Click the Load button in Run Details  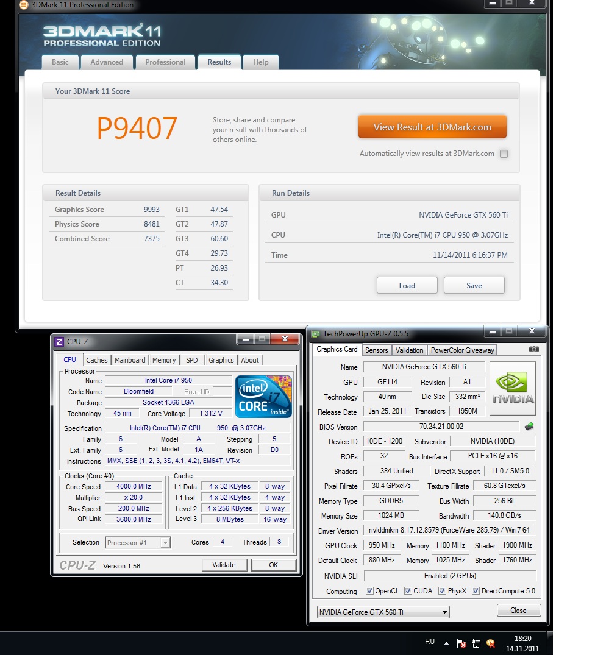[407, 285]
